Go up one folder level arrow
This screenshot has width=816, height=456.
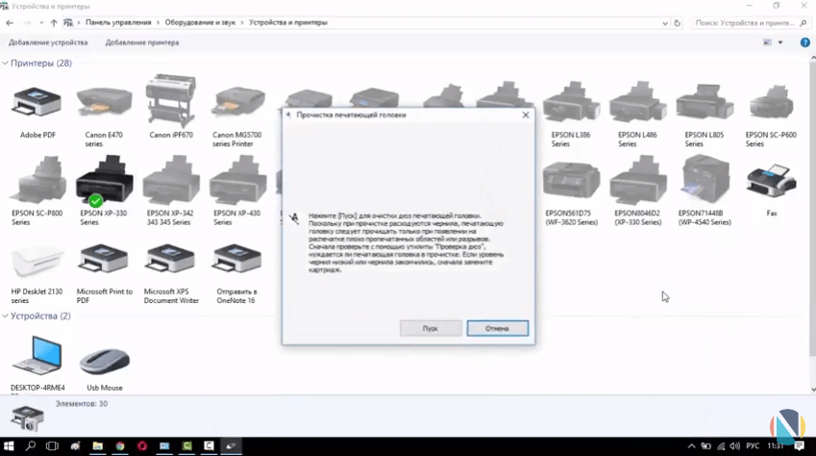tap(54, 23)
